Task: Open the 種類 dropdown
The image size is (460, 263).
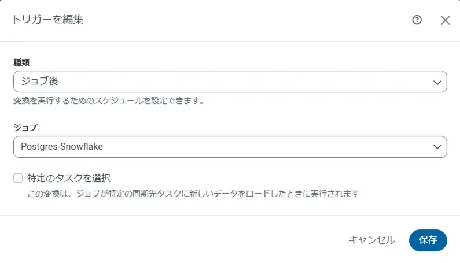Action: (x=230, y=82)
